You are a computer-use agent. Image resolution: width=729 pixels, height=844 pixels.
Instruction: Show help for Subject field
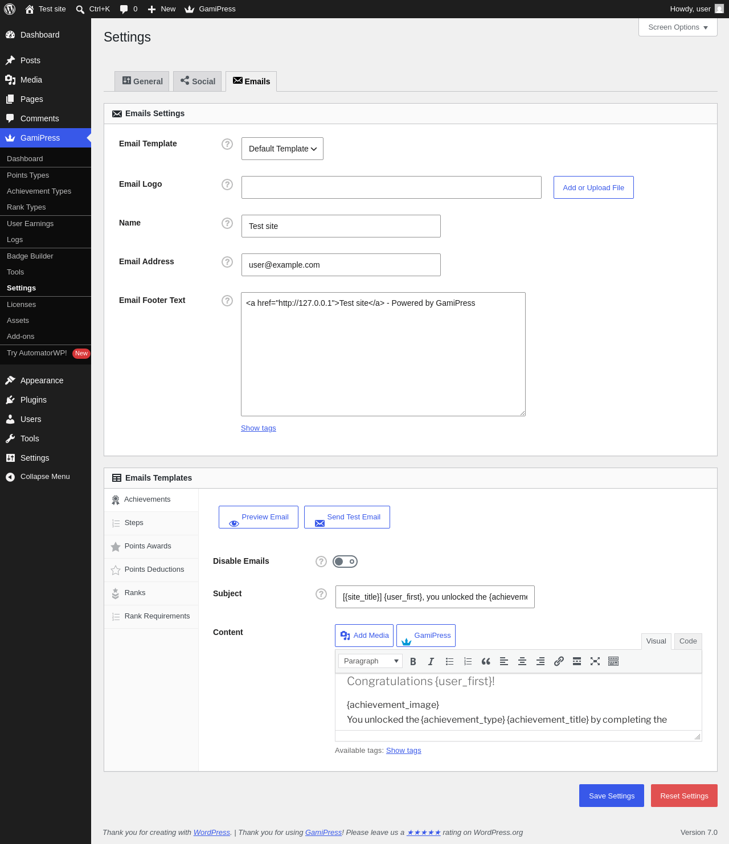coord(321,594)
